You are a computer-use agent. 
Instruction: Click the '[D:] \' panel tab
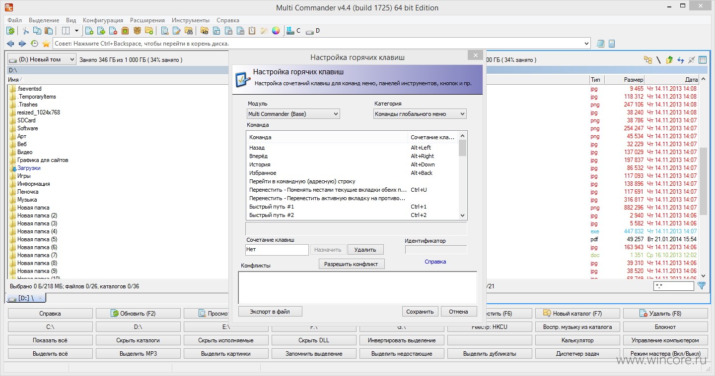[26, 298]
